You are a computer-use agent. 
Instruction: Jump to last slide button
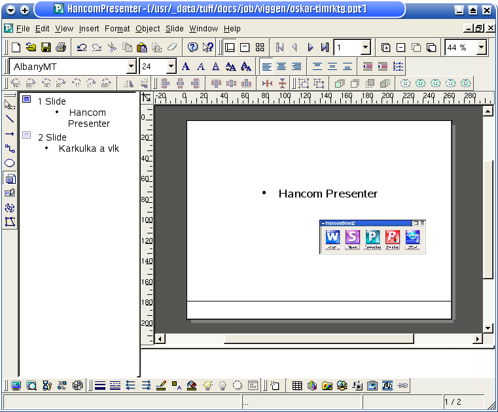(x=325, y=48)
